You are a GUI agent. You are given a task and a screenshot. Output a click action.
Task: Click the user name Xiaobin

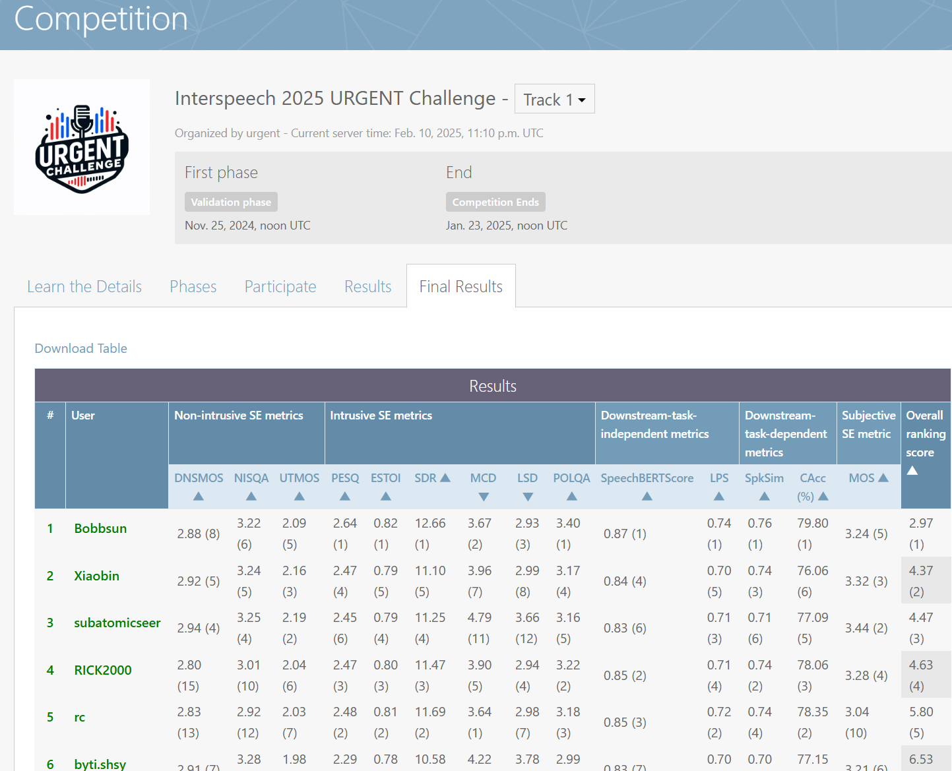(97, 576)
